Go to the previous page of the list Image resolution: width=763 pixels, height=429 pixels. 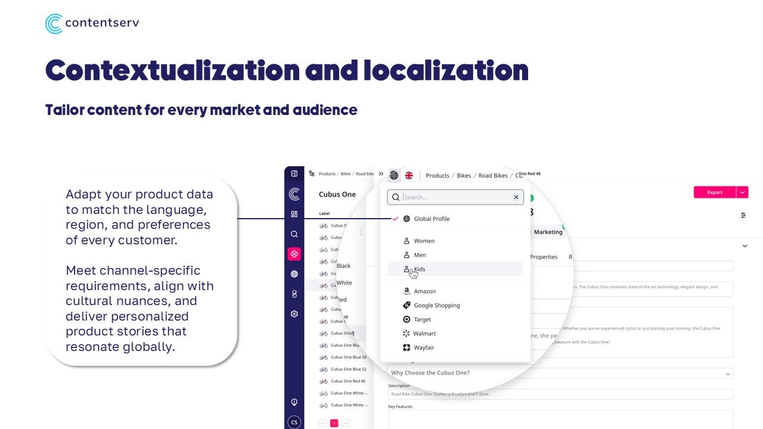(323, 423)
